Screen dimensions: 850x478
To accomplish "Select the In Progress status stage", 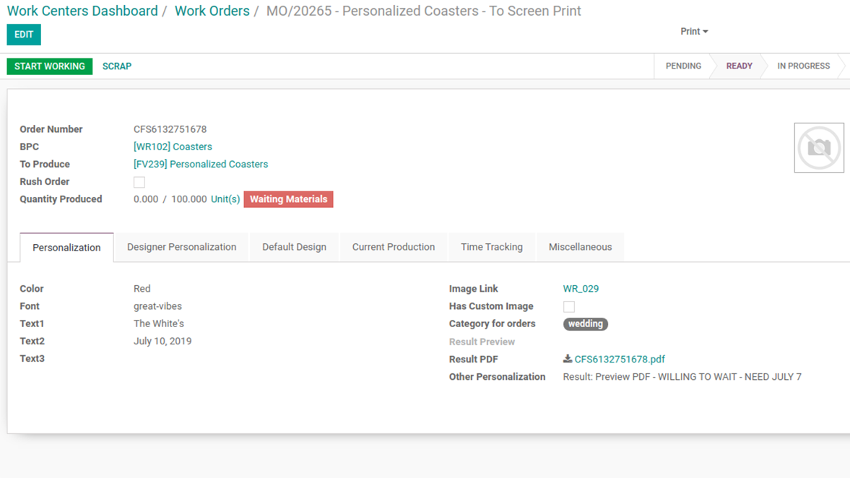I will point(803,66).
